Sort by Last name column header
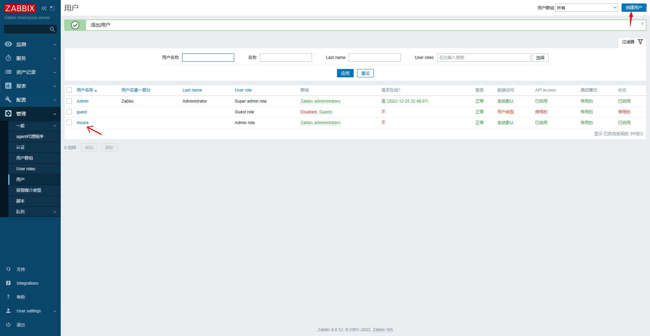This screenshot has width=650, height=336. [192, 90]
